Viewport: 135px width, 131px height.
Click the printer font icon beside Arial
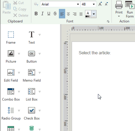click(36, 4)
